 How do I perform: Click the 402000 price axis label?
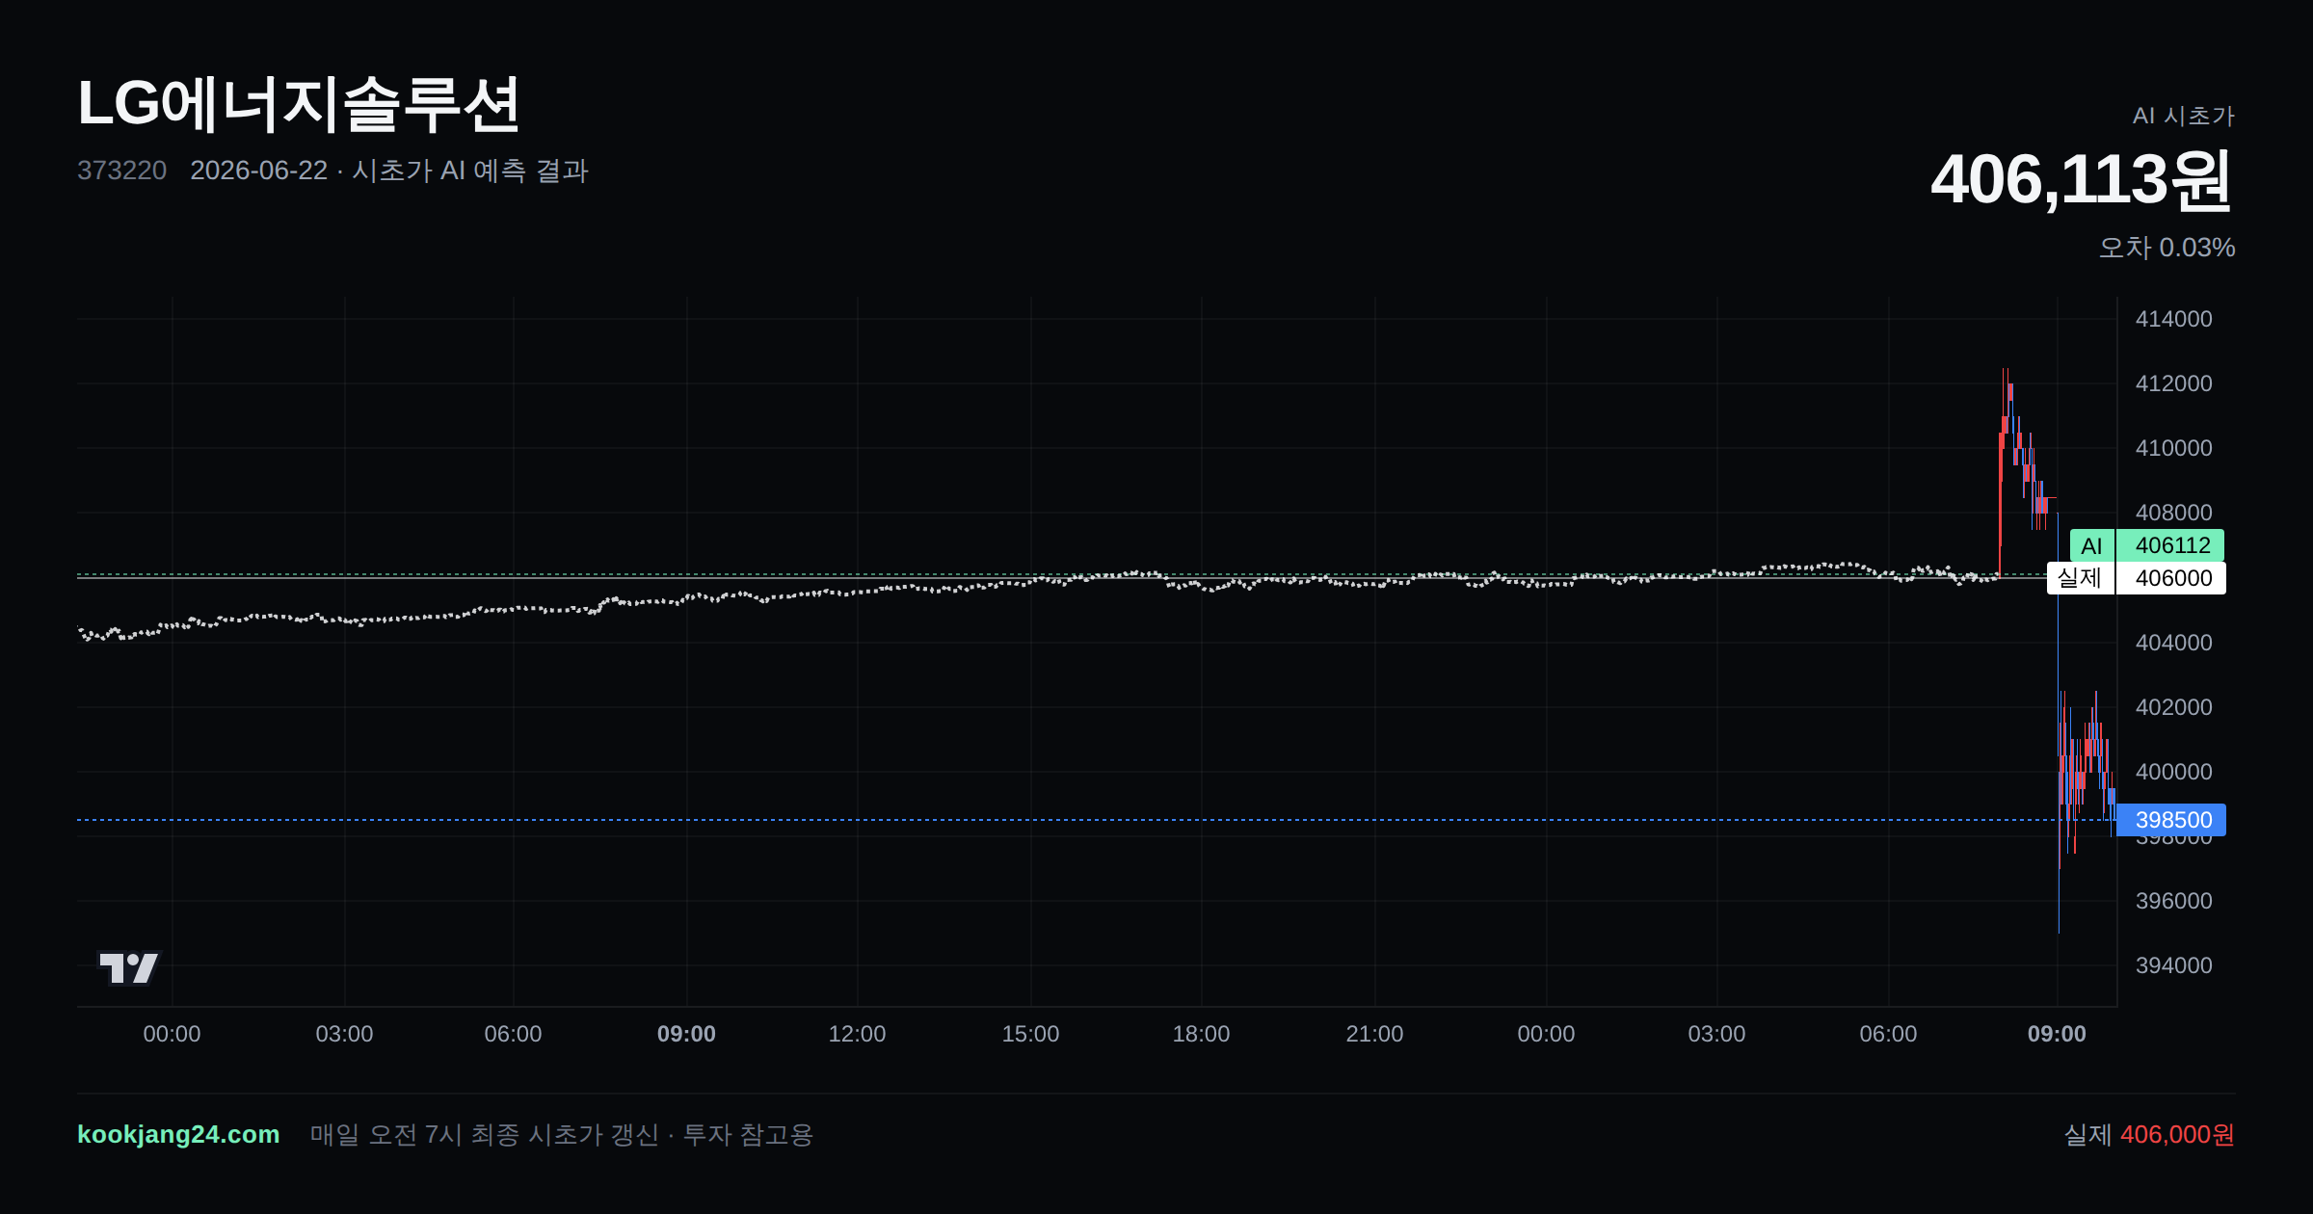click(x=2174, y=707)
